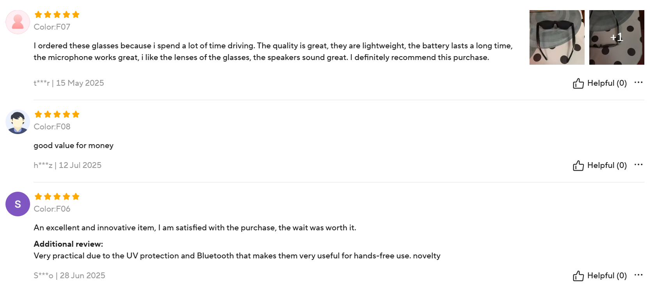Click the Additional review heading
This screenshot has height=288, width=651.
(x=68, y=244)
